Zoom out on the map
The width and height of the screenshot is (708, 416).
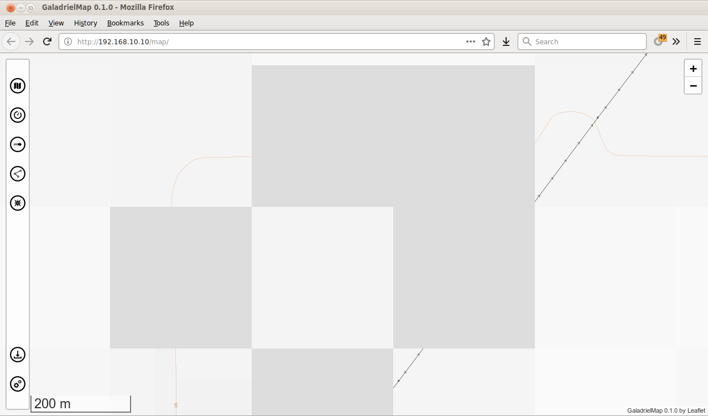[693, 86]
